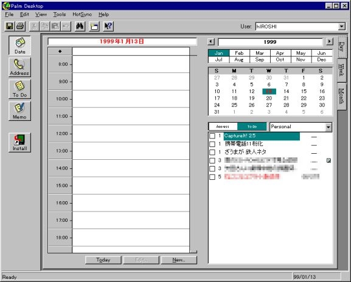This screenshot has width=351, height=282.
Task: Open the User dropdown showing hIROSHI
Action: 341,27
